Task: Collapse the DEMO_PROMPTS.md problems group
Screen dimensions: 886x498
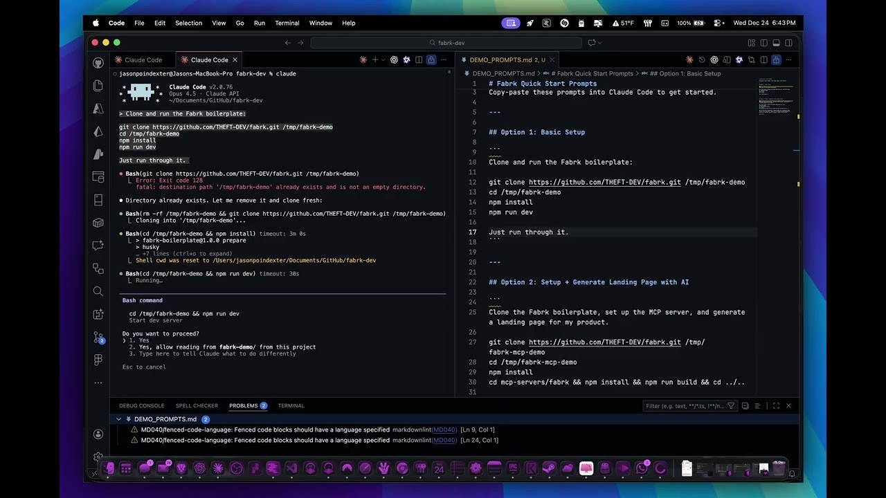Action: [x=119, y=419]
